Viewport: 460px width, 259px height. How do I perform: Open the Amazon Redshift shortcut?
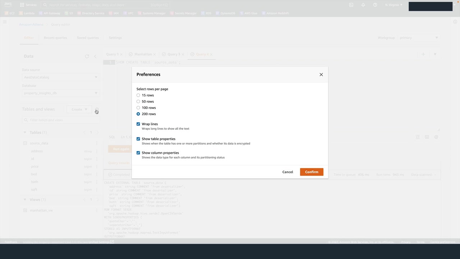tap(275, 13)
